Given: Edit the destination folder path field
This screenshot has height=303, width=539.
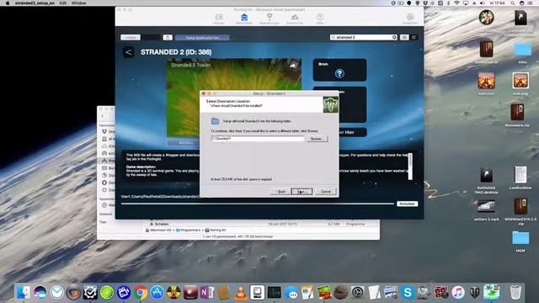Looking at the screenshot, I should click(257, 139).
